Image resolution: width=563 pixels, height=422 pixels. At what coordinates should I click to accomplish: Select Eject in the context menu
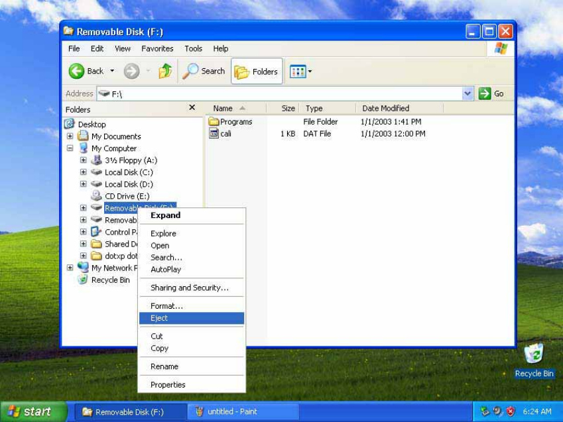click(x=192, y=318)
